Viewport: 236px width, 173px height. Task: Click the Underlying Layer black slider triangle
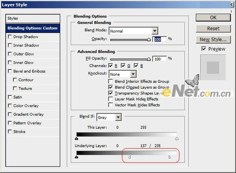coord(76,157)
